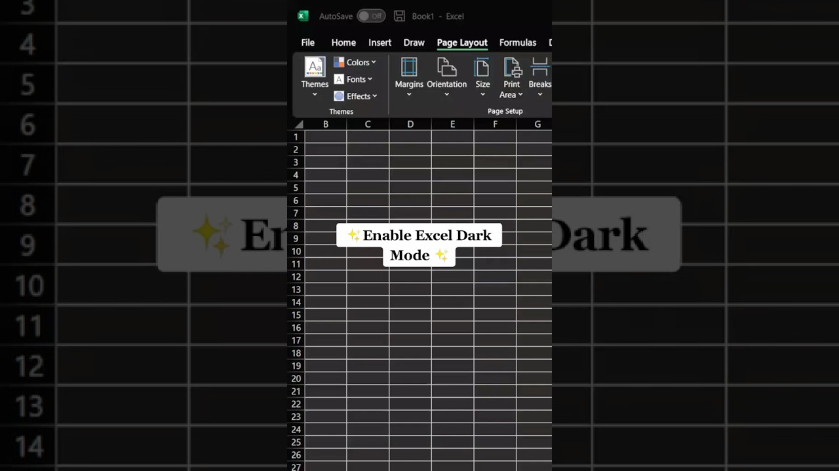
Task: Expand the Themes dropdown arrow
Action: [x=315, y=95]
